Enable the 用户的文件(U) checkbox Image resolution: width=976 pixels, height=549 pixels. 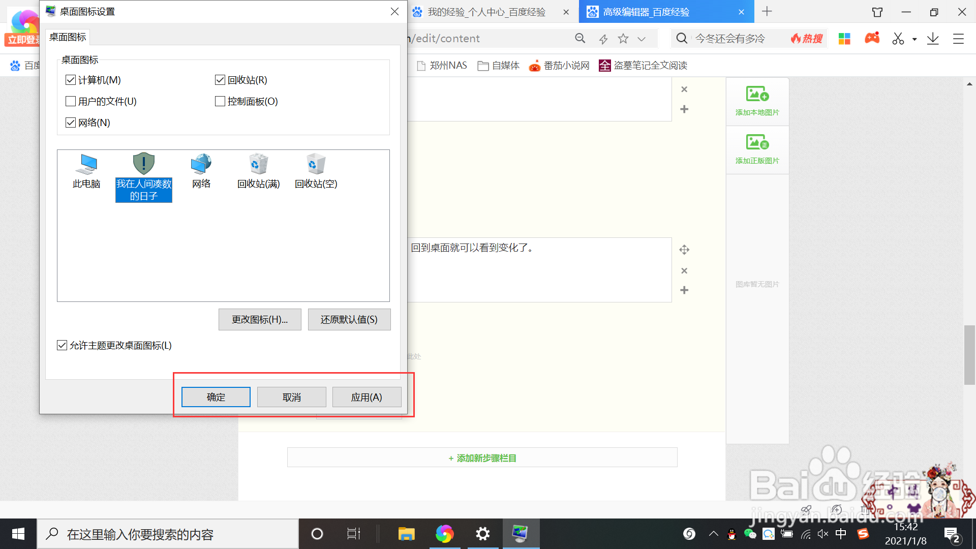coord(71,101)
